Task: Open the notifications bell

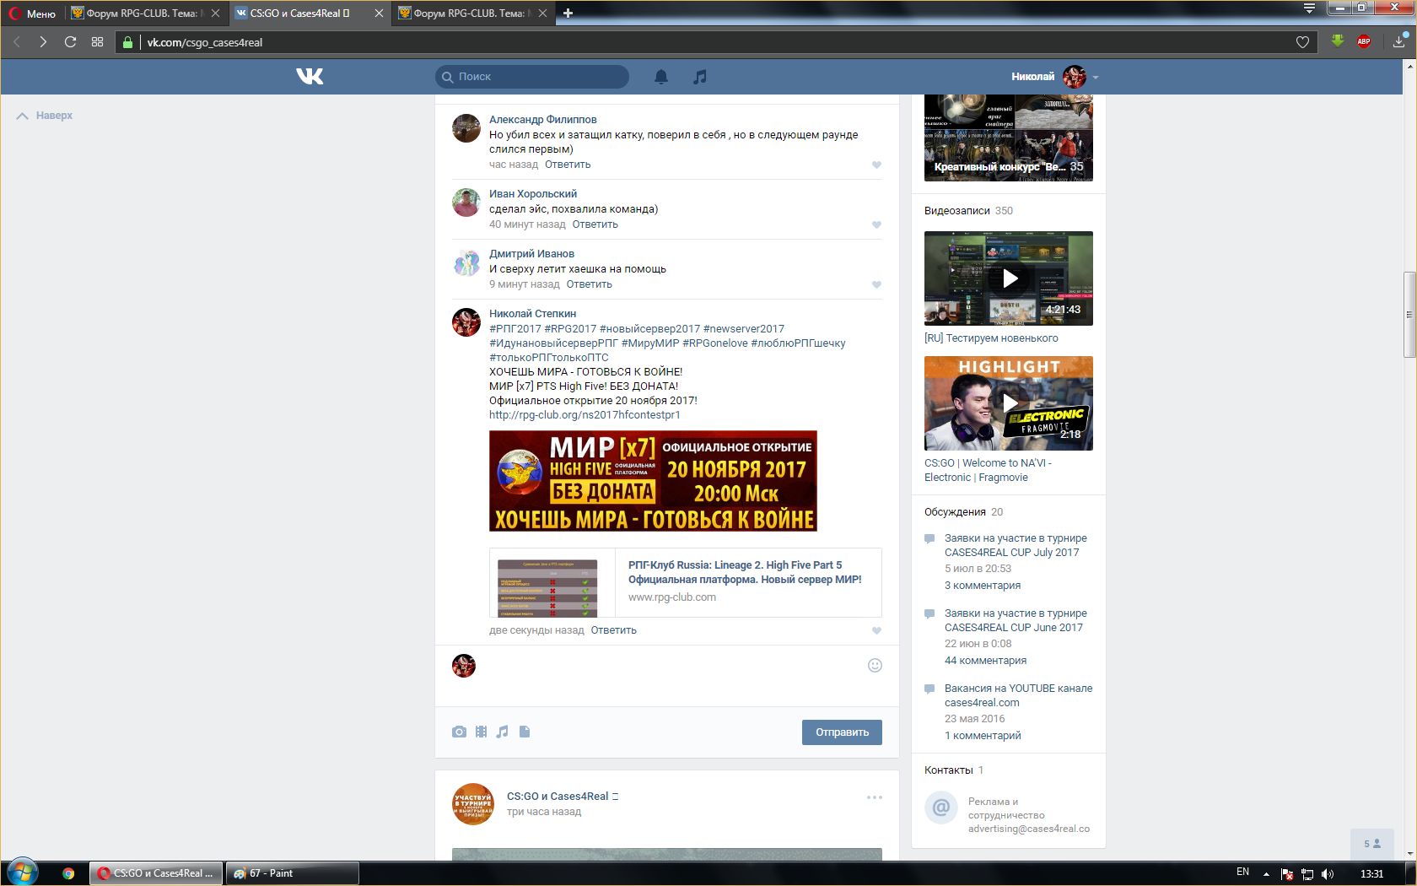Action: point(661,77)
